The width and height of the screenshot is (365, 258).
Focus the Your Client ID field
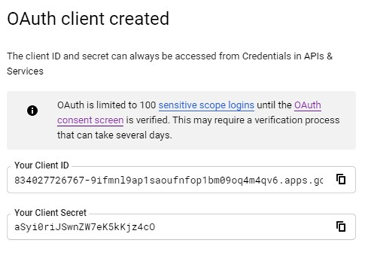181,180
